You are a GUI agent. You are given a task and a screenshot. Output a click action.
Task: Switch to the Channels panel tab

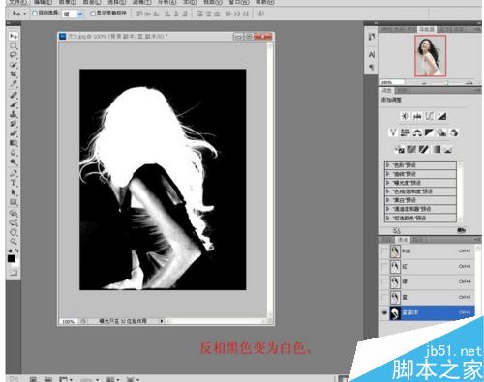(x=403, y=240)
